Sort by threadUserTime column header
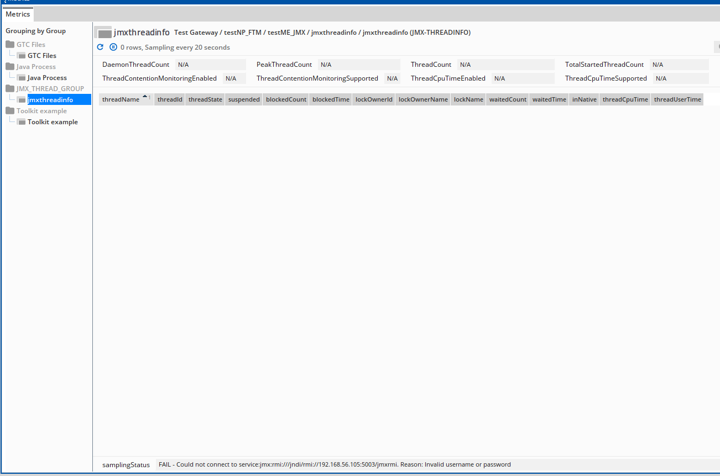This screenshot has height=476, width=720. pos(677,99)
